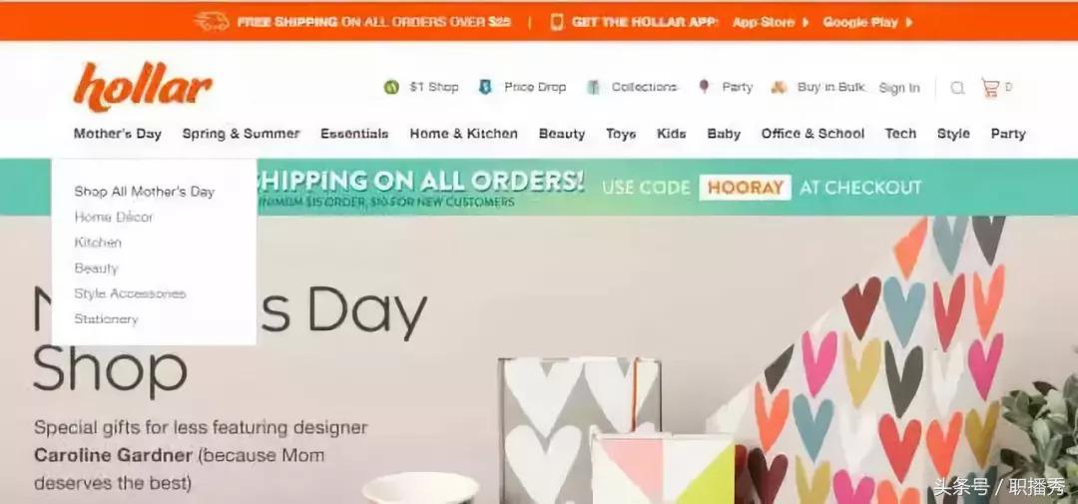Viewport: 1078px width, 504px height.
Task: Click the Party balloon icon
Action: (704, 87)
